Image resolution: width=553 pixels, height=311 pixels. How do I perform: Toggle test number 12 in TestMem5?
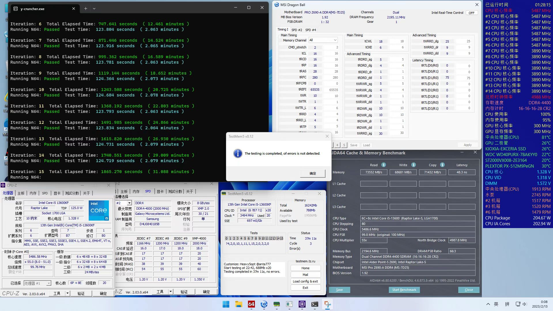pyautogui.click(x=270, y=238)
